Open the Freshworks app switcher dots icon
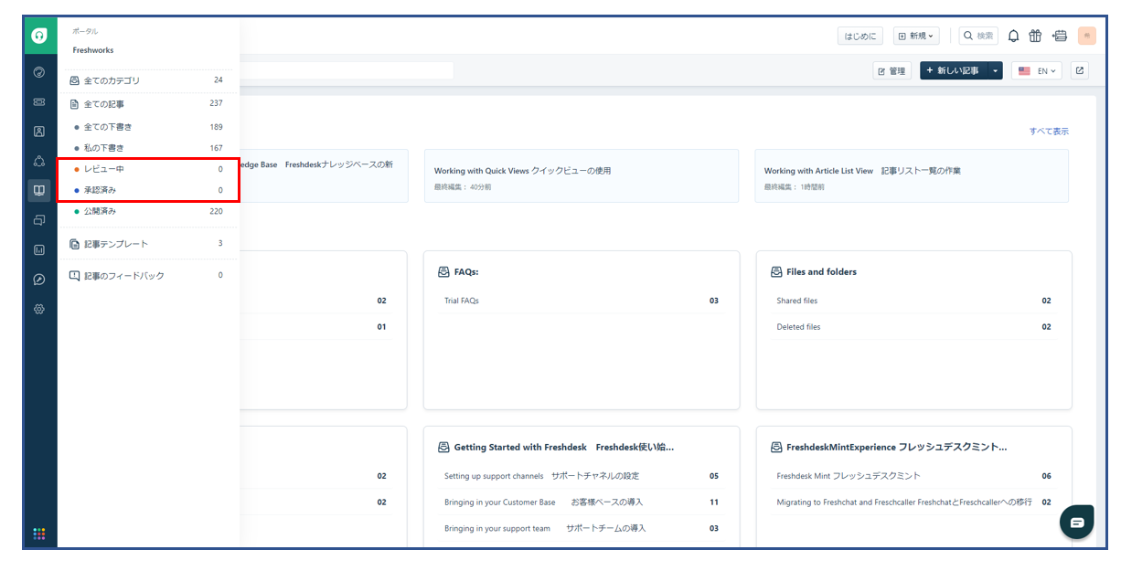Image resolution: width=1121 pixels, height=571 pixels. pos(39,534)
